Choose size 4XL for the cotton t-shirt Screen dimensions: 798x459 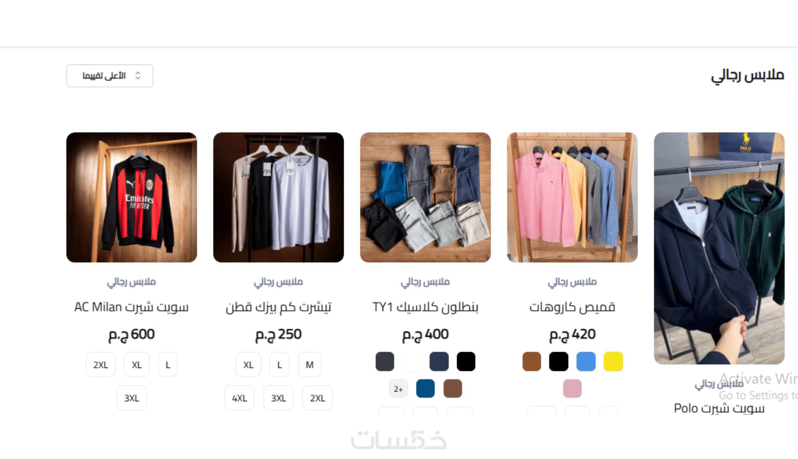tap(239, 398)
